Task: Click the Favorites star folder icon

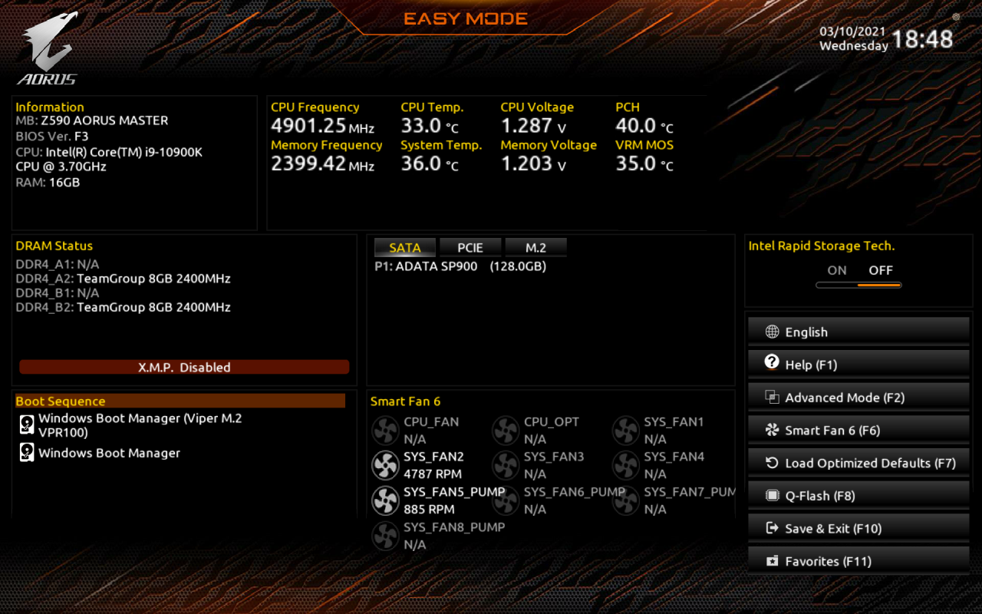Action: tap(773, 561)
